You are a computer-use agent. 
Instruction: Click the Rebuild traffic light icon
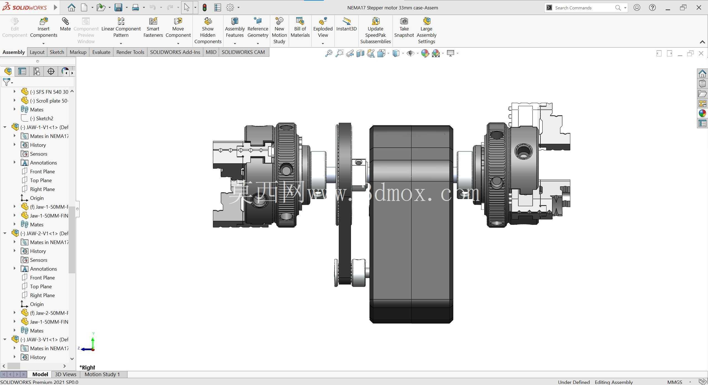(x=205, y=7)
